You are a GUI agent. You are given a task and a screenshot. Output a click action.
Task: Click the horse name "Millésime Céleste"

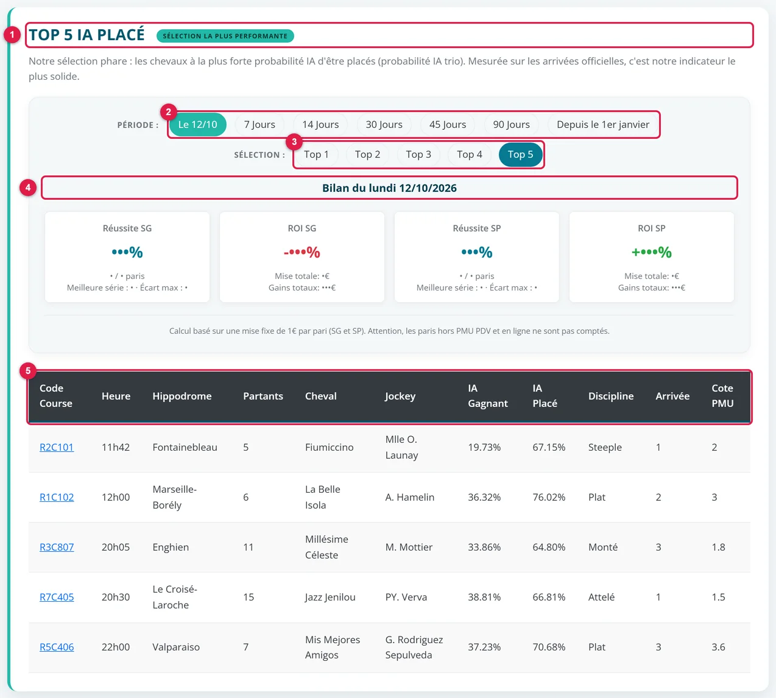(326, 547)
